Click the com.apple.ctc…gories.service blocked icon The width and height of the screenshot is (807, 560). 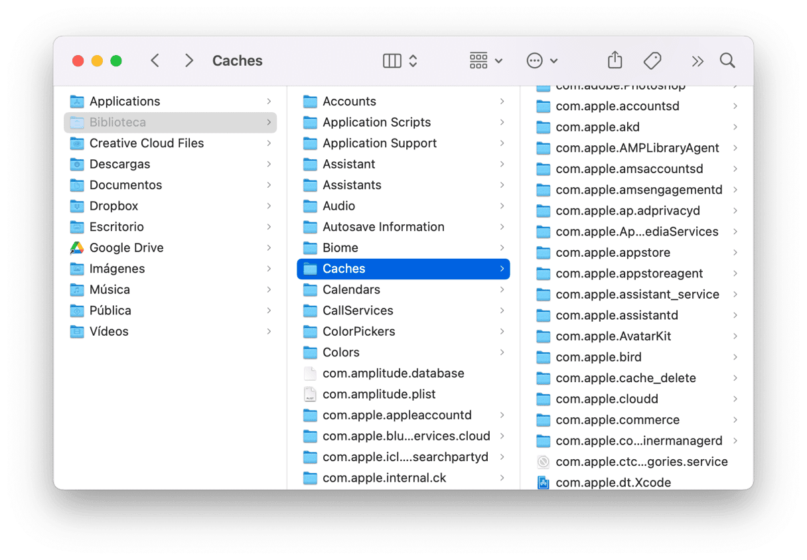tap(544, 462)
